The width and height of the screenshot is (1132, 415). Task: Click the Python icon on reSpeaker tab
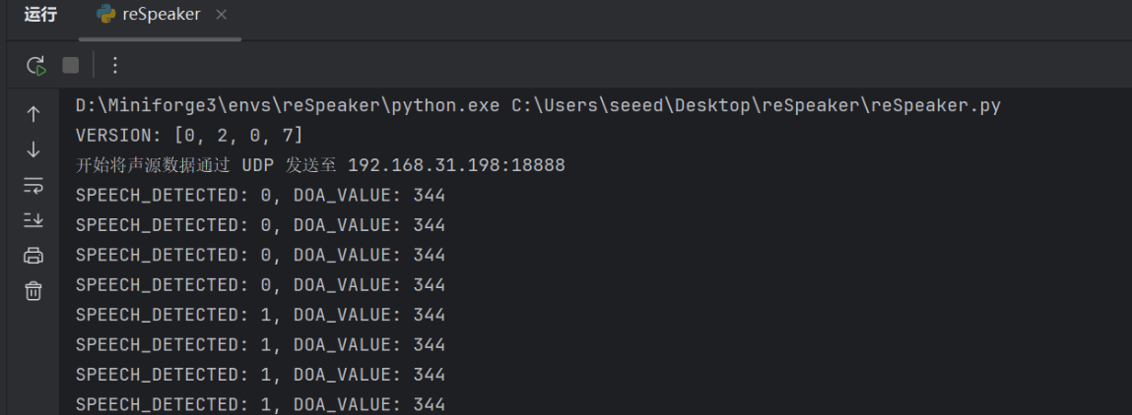[105, 15]
